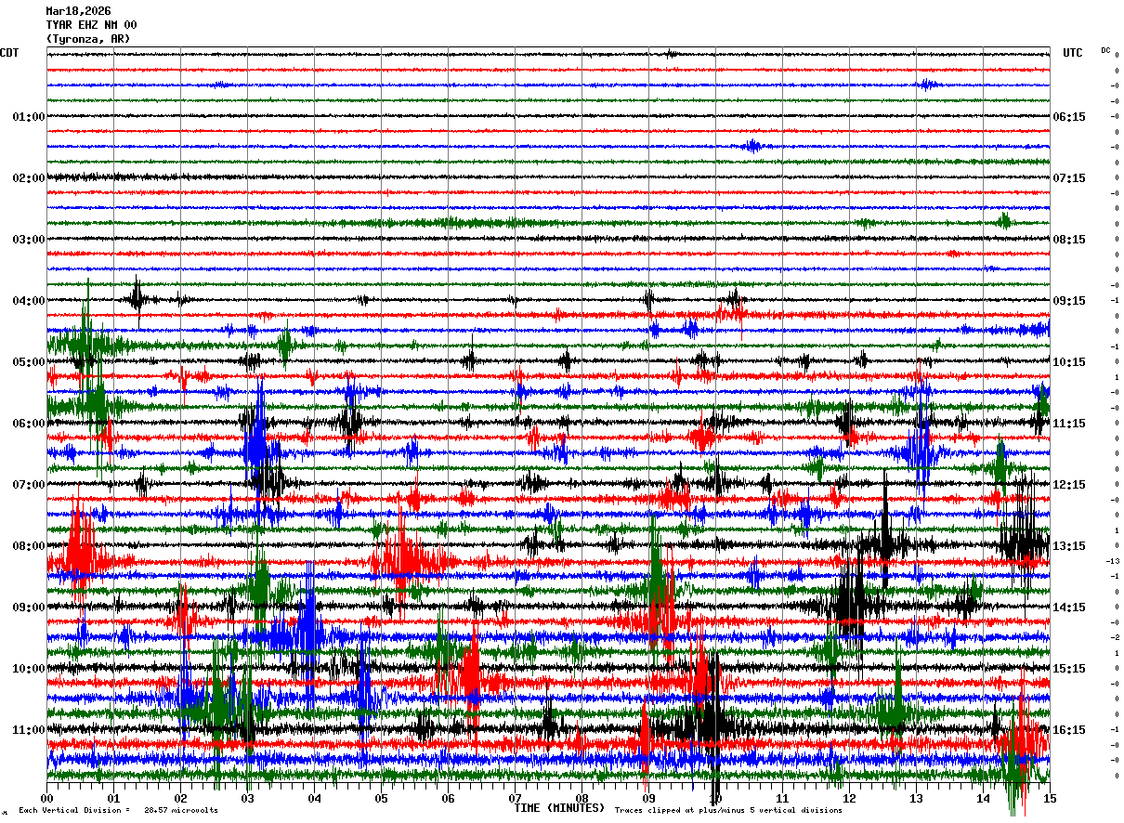
Task: Click the 15:15 UTC time label
Action: point(1069,669)
